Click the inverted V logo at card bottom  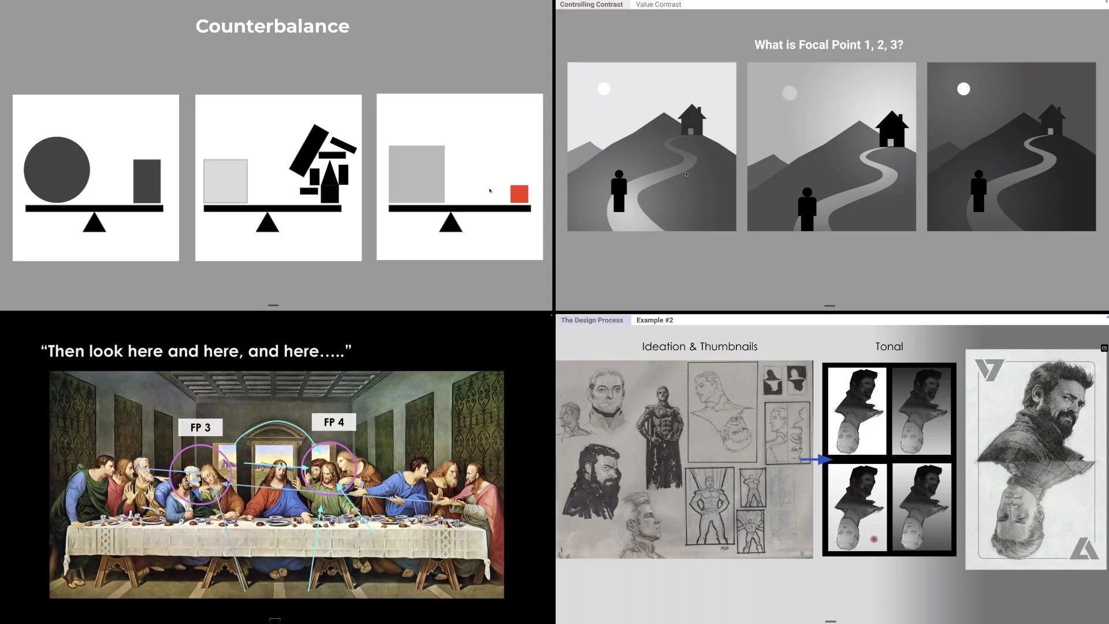point(1084,548)
